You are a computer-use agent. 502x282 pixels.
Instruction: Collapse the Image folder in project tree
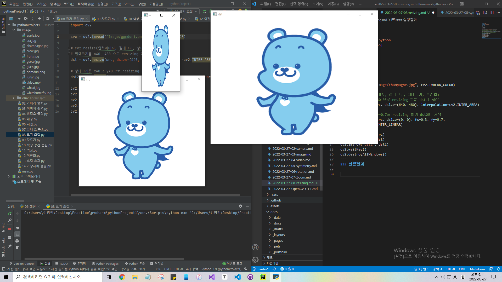tap(14, 30)
